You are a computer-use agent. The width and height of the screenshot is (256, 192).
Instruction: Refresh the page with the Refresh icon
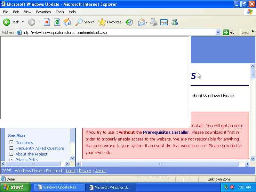[x=57, y=22]
